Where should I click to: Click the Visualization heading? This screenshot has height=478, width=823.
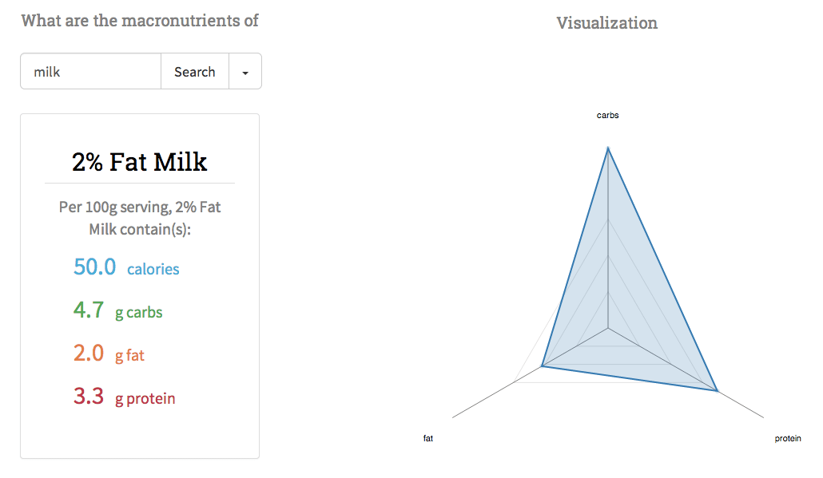(x=607, y=23)
